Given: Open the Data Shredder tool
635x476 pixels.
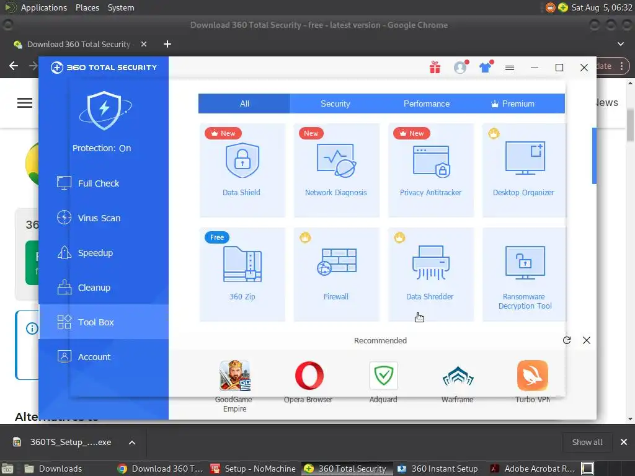Looking at the screenshot, I should click(x=431, y=275).
